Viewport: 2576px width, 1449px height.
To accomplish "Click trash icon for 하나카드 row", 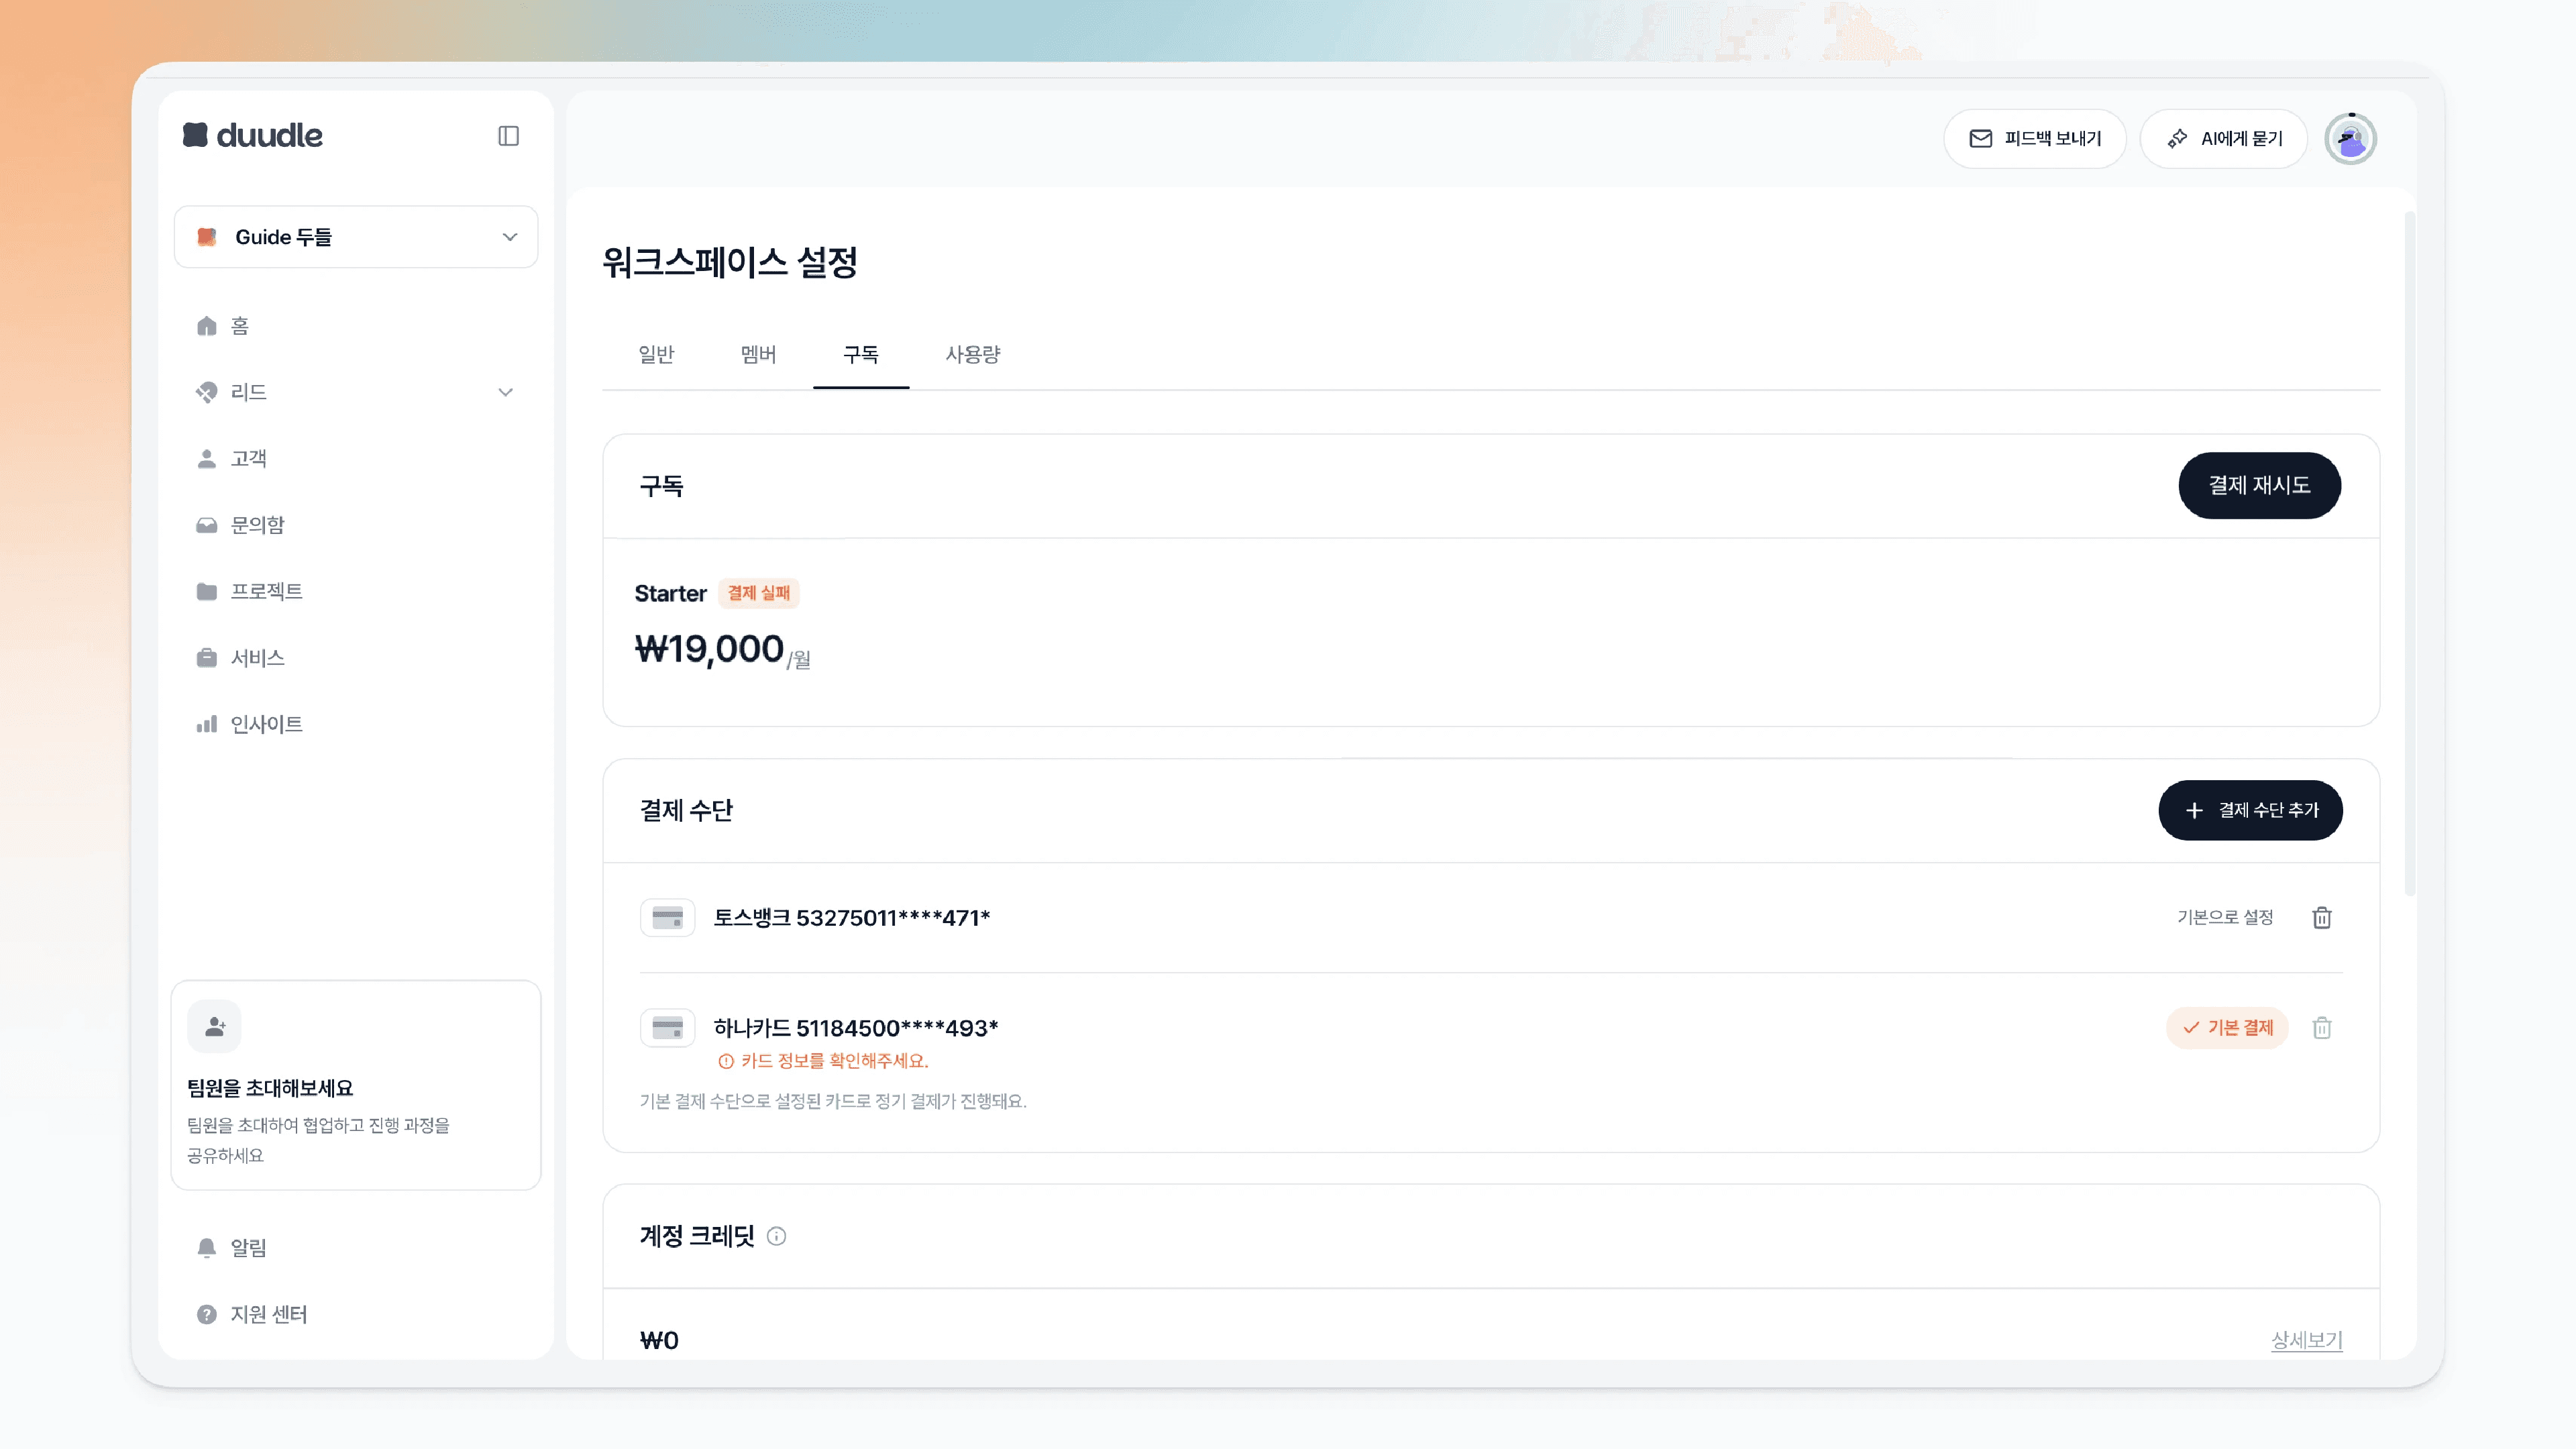I will click(2322, 1027).
